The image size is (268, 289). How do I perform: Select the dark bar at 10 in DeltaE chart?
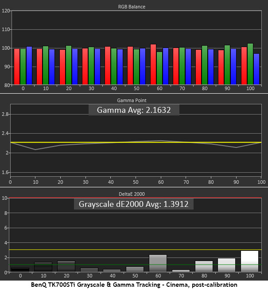[43, 267]
